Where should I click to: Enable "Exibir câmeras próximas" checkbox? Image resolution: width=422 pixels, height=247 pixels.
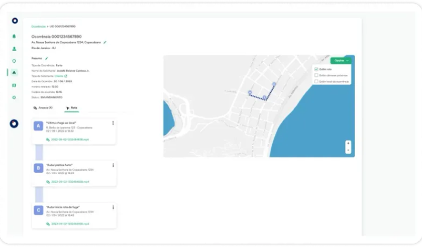[316, 75]
